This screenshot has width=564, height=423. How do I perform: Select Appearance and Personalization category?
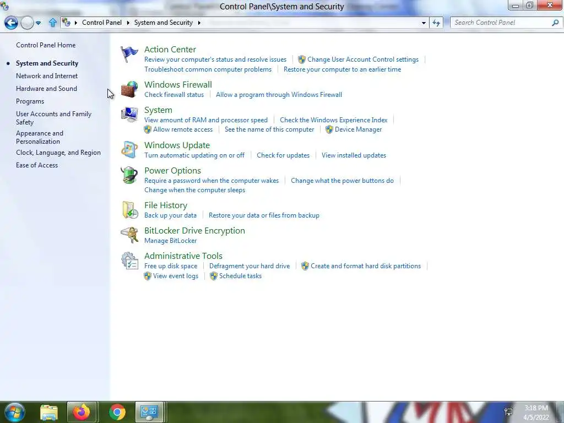[x=40, y=137]
